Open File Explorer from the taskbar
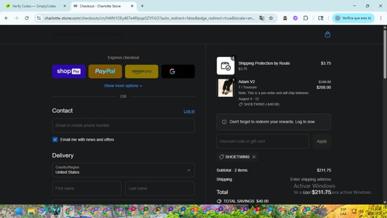The height and width of the screenshot is (218, 387). pyautogui.click(x=31, y=211)
